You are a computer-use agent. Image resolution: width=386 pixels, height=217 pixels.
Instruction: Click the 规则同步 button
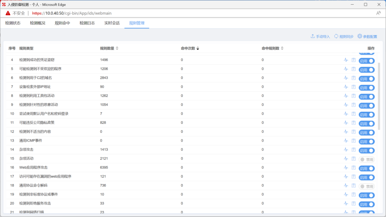point(344,37)
